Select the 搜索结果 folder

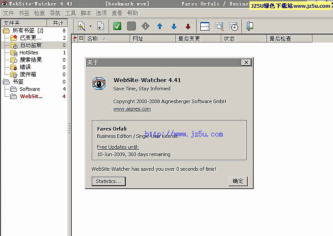coord(31,60)
